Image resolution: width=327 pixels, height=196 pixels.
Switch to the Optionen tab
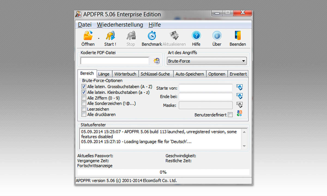[217, 74]
